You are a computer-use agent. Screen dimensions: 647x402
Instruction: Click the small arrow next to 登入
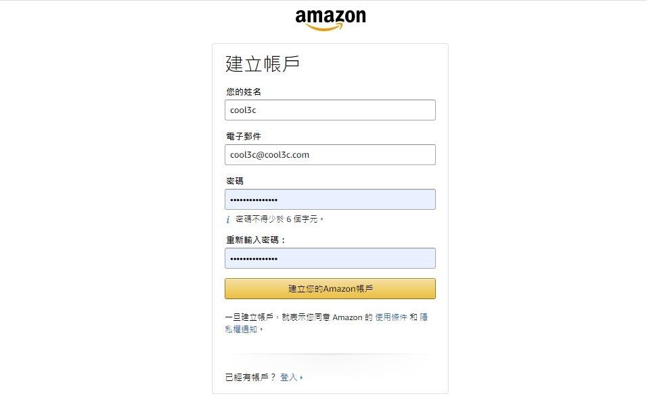tap(301, 378)
